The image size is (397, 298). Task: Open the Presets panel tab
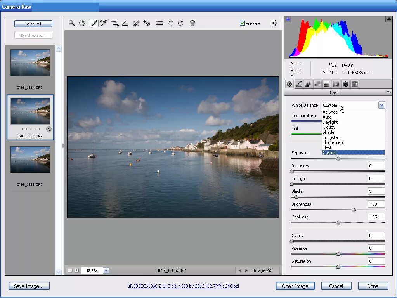(x=355, y=84)
